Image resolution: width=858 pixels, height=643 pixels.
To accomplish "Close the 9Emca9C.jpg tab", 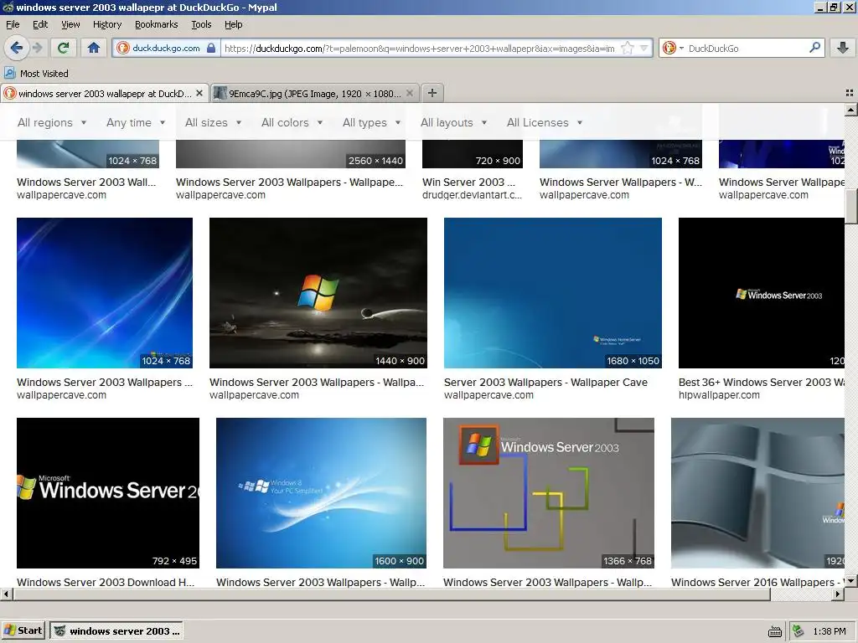I will click(409, 94).
